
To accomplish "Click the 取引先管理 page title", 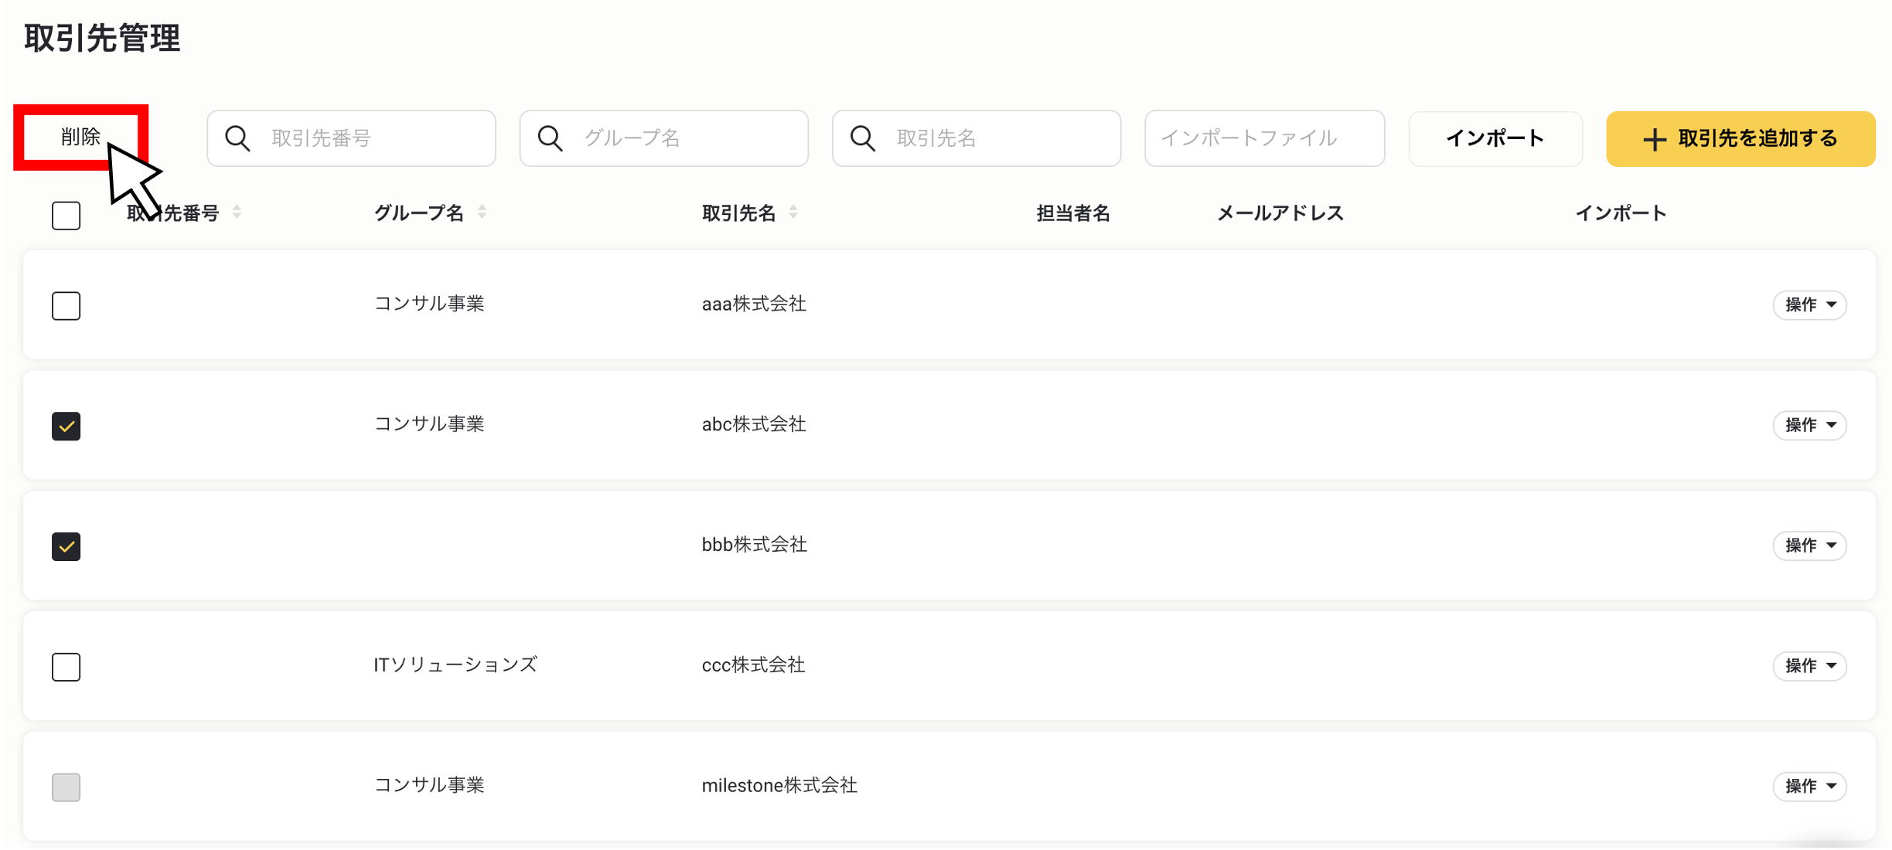I will pos(102,37).
